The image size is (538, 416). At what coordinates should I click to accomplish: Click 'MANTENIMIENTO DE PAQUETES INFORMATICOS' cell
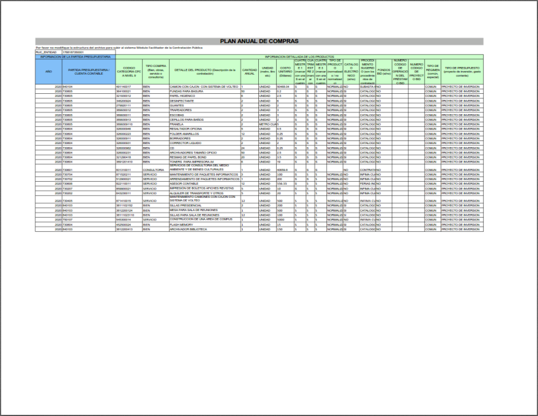[x=205, y=175]
